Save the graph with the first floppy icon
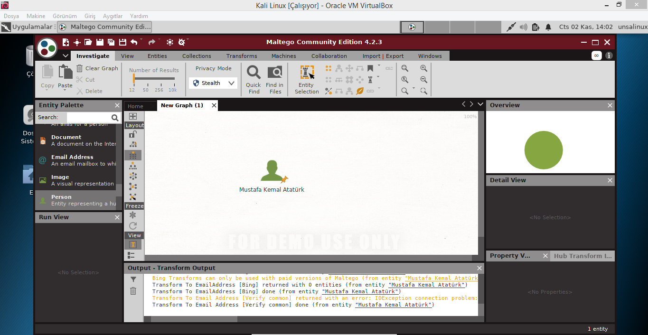 click(100, 42)
